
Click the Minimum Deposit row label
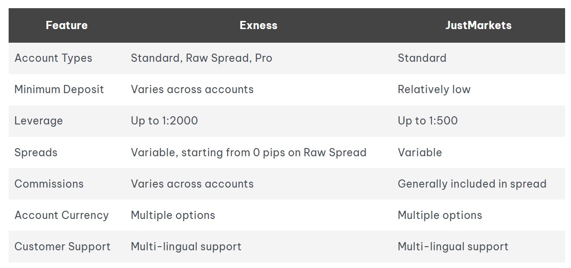pyautogui.click(x=59, y=89)
